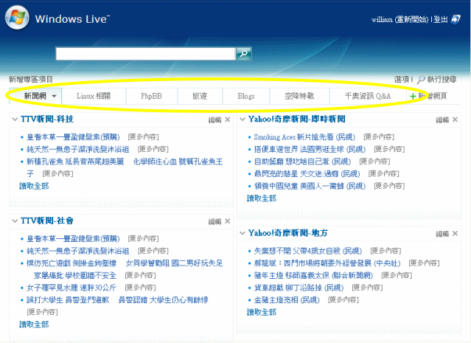Open Yahoo!奇摩新聞-即時新聞 title link
The height and width of the screenshot is (343, 471).
tap(297, 119)
